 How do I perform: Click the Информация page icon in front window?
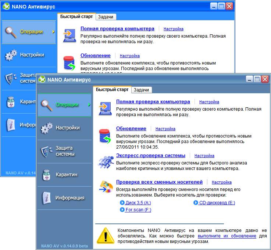[x=46, y=198]
